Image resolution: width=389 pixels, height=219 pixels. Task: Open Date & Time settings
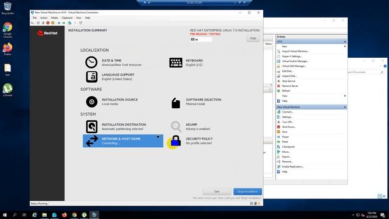tap(114, 62)
